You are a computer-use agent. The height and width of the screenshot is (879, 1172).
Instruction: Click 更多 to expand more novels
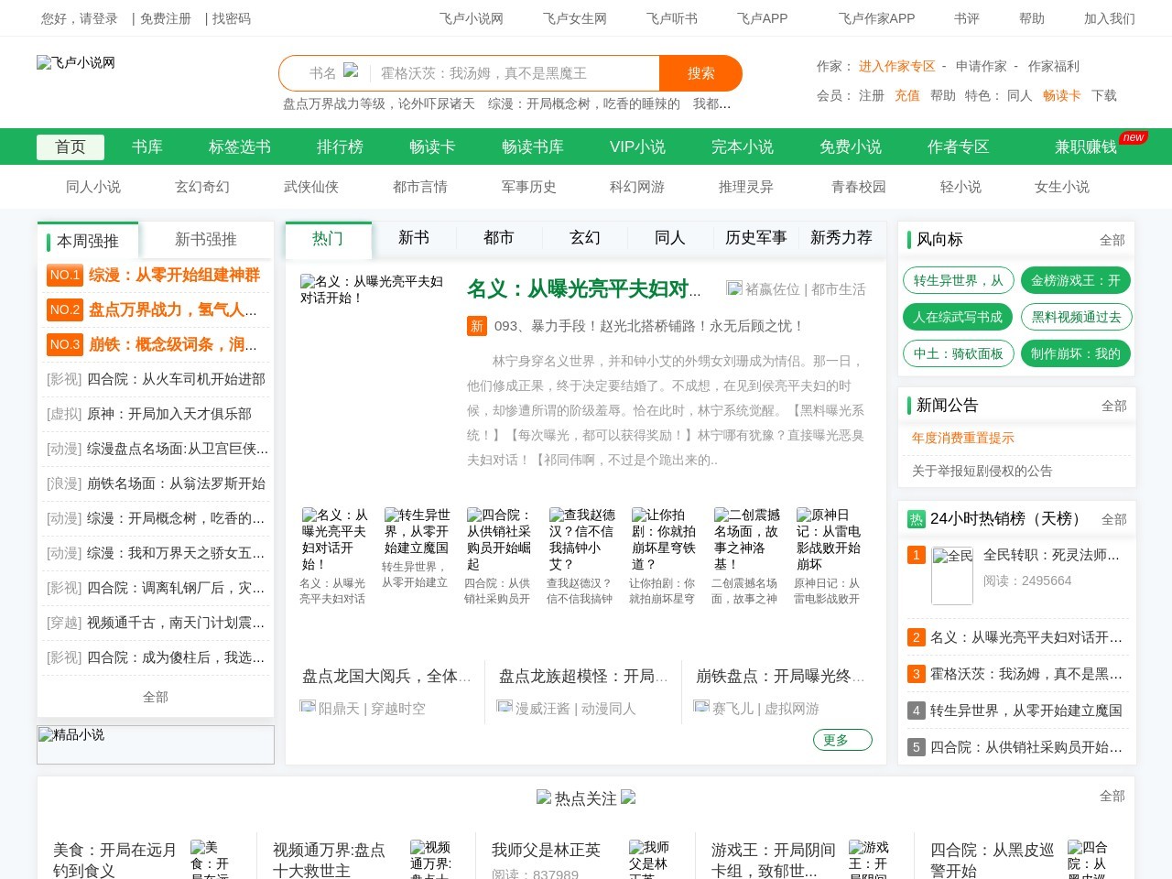841,740
